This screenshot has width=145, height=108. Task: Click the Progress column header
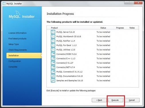click(x=120, y=28)
